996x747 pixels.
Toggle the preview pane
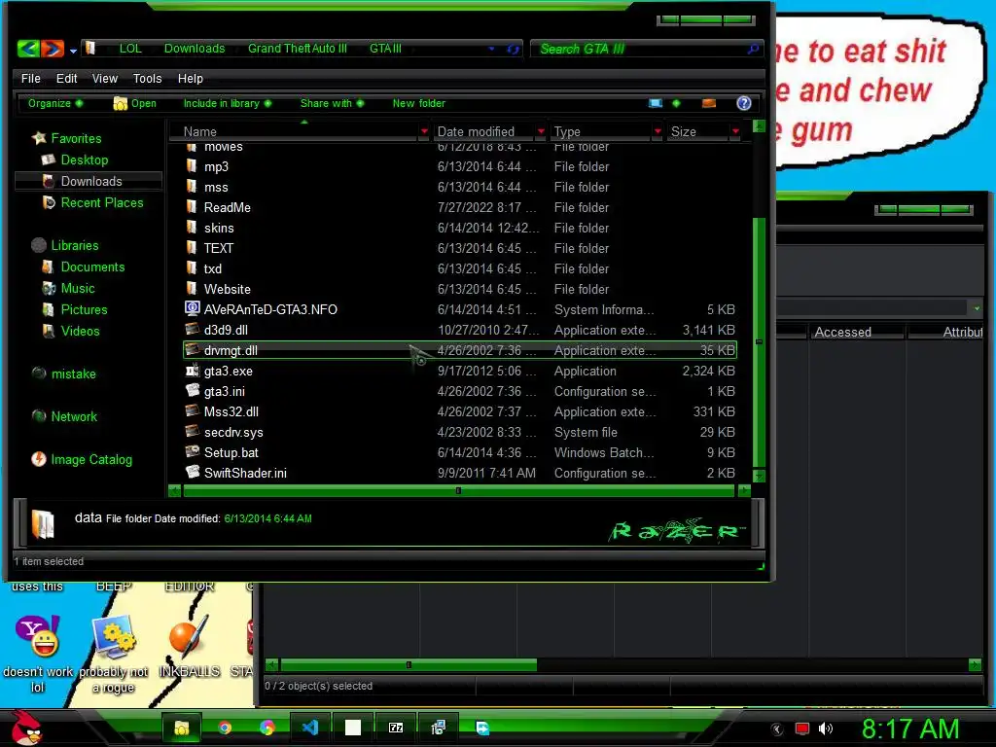click(709, 103)
